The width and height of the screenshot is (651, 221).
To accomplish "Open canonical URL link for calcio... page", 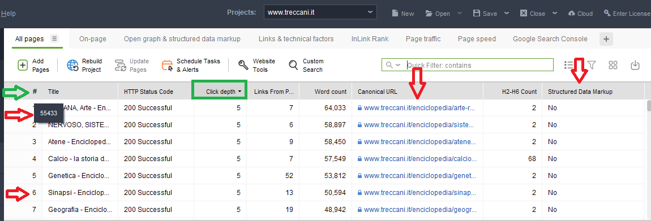I will point(421,159).
